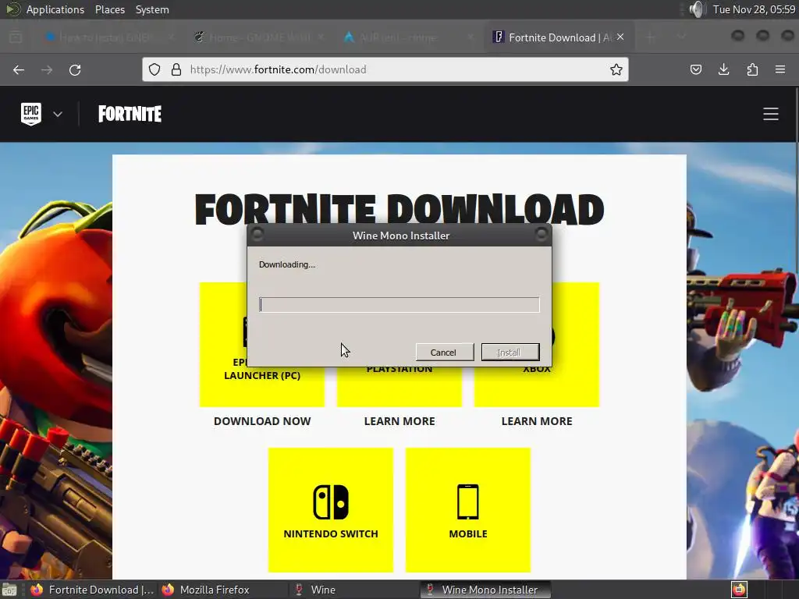Reload the Fortnite download page

[75, 69]
